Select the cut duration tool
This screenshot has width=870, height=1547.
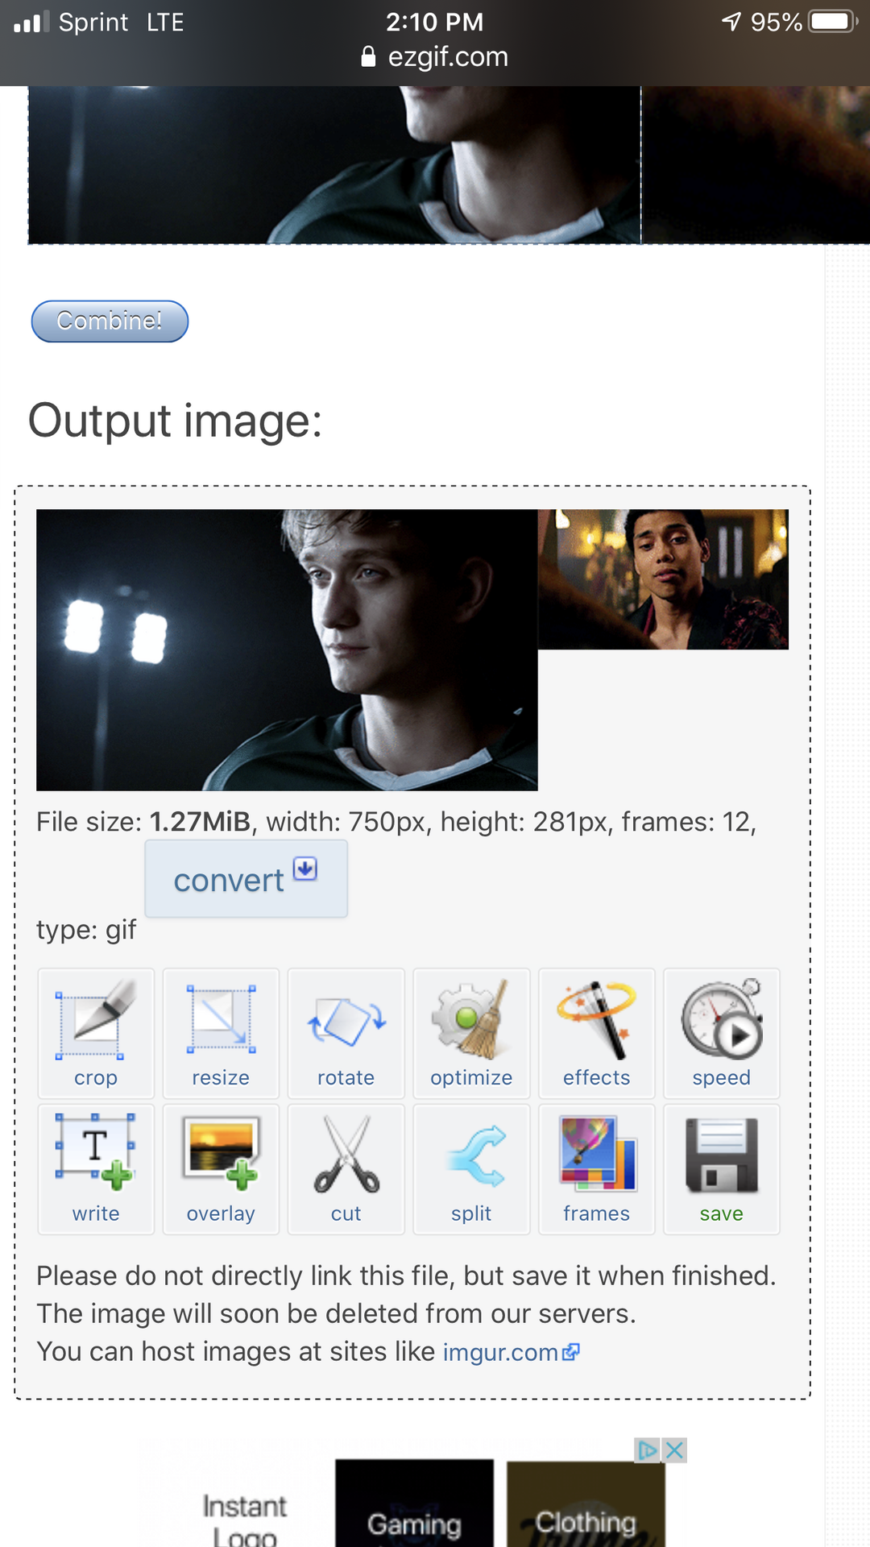click(x=346, y=1168)
